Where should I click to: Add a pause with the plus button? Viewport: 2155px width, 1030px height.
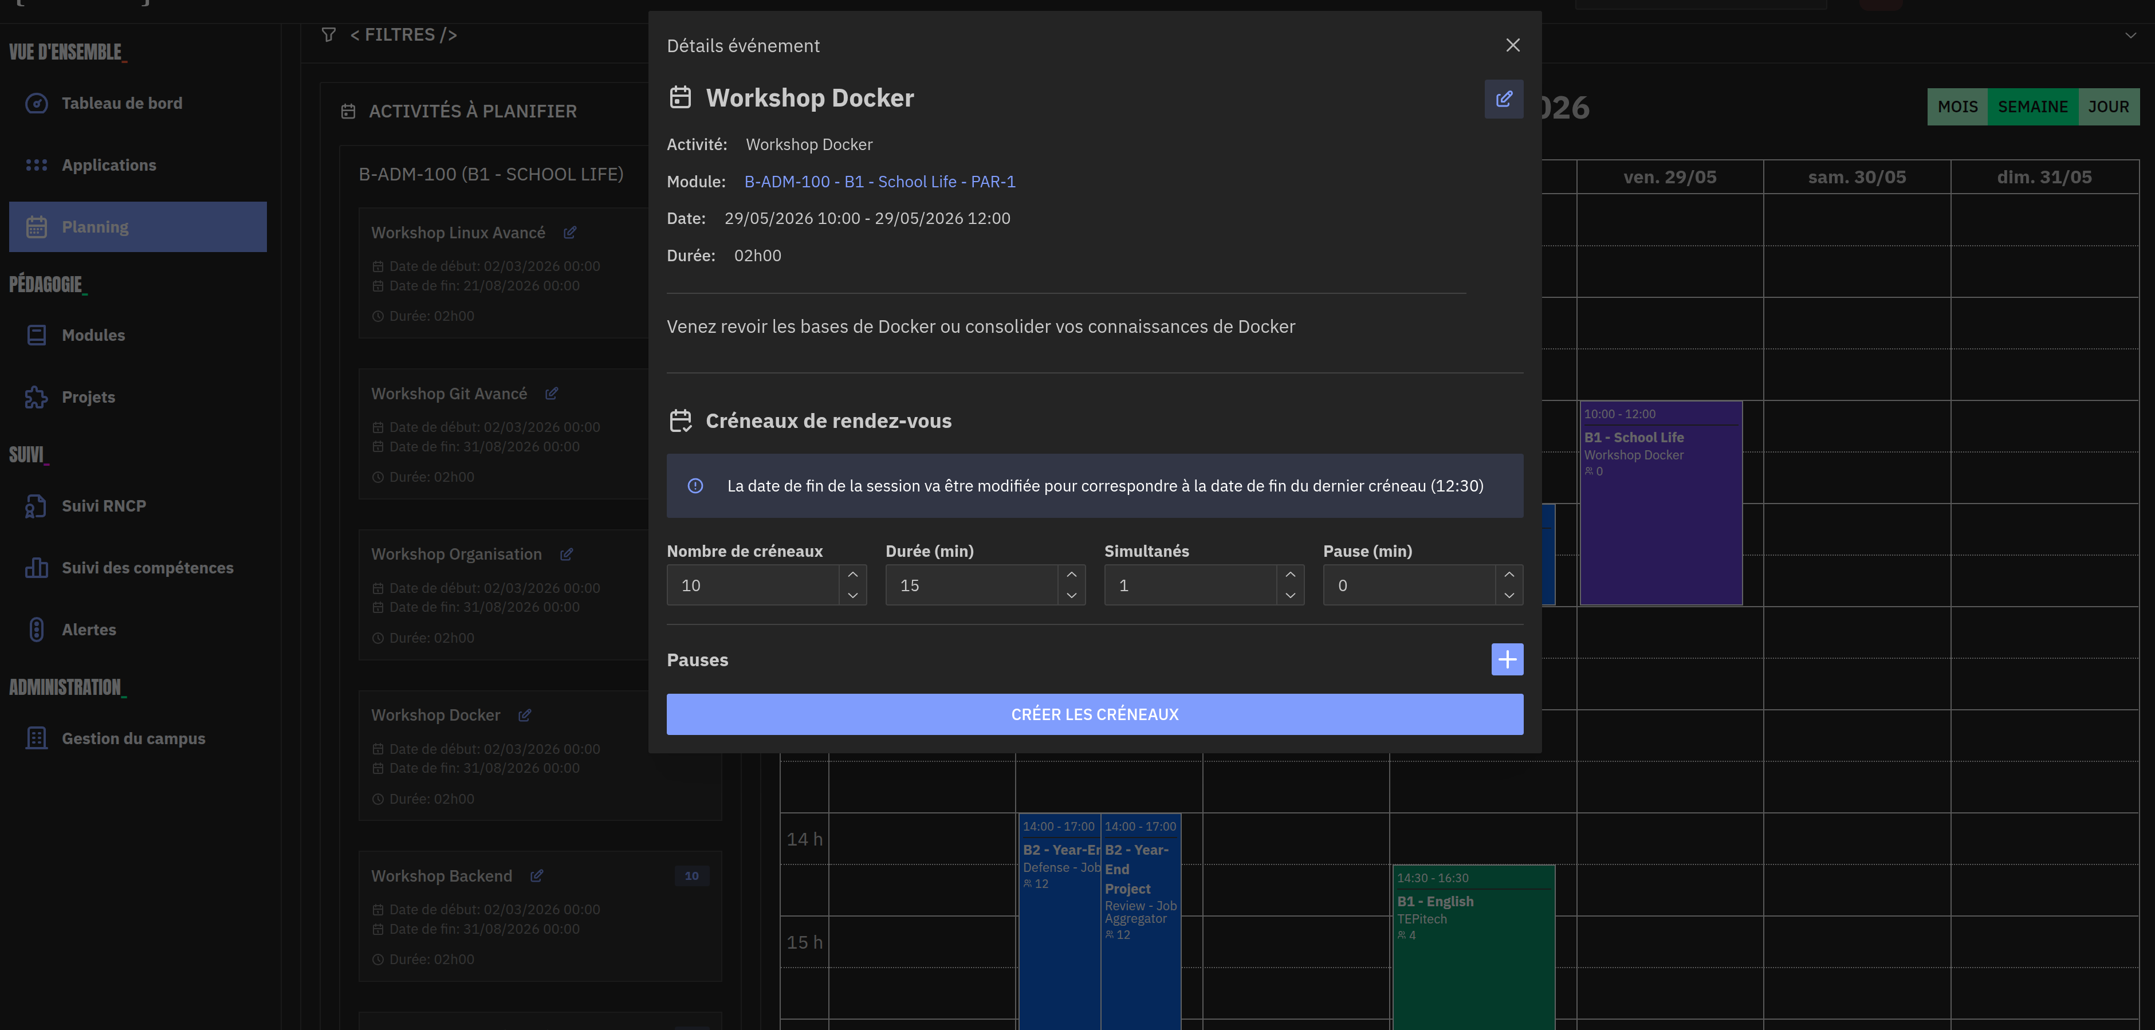pyautogui.click(x=1507, y=659)
